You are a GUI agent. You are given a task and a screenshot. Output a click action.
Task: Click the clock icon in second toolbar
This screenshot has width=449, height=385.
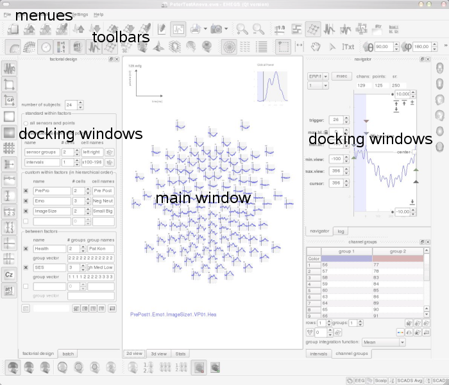tap(46, 47)
